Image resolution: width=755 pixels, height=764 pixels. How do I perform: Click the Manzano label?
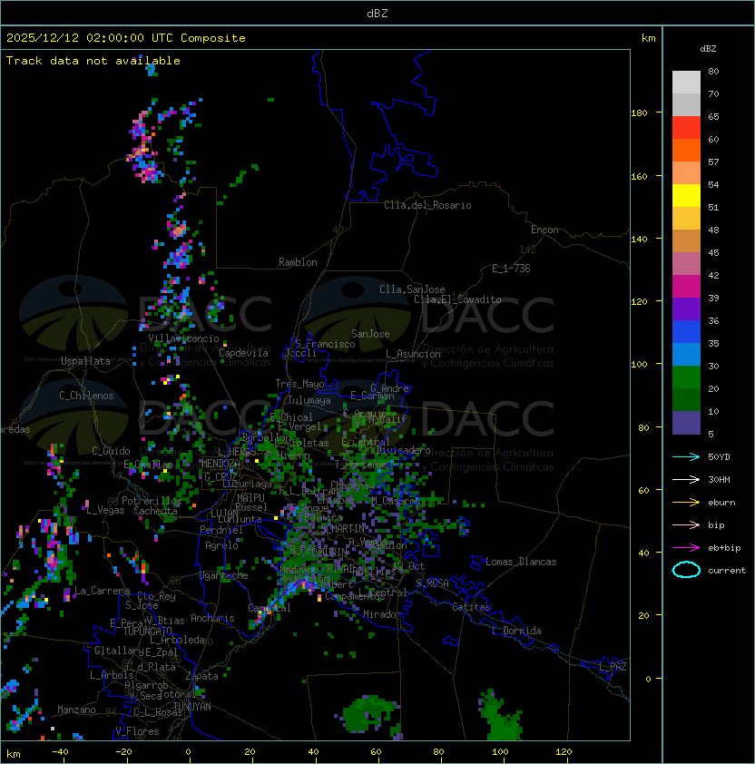(76, 710)
